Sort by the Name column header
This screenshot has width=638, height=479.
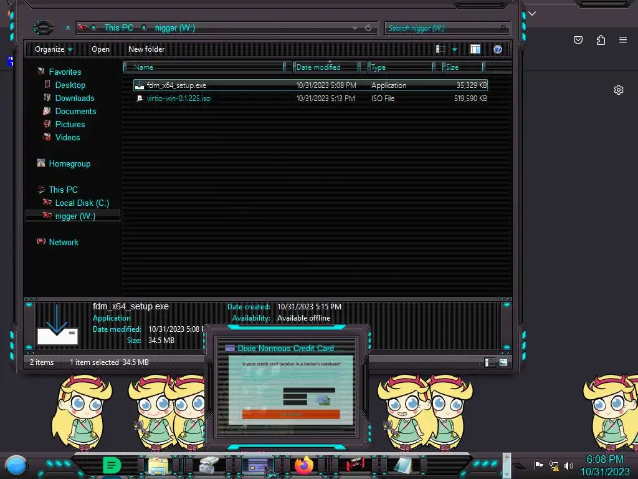click(x=204, y=67)
